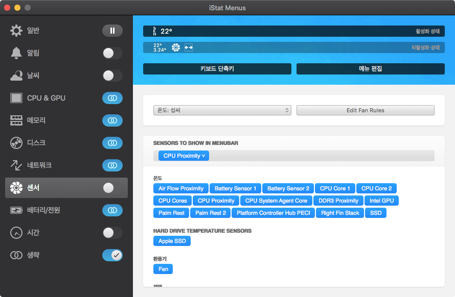This screenshot has width=455, height=297.
Task: Expand the CPU Proximity menubar sensor chip
Action: click(x=184, y=156)
